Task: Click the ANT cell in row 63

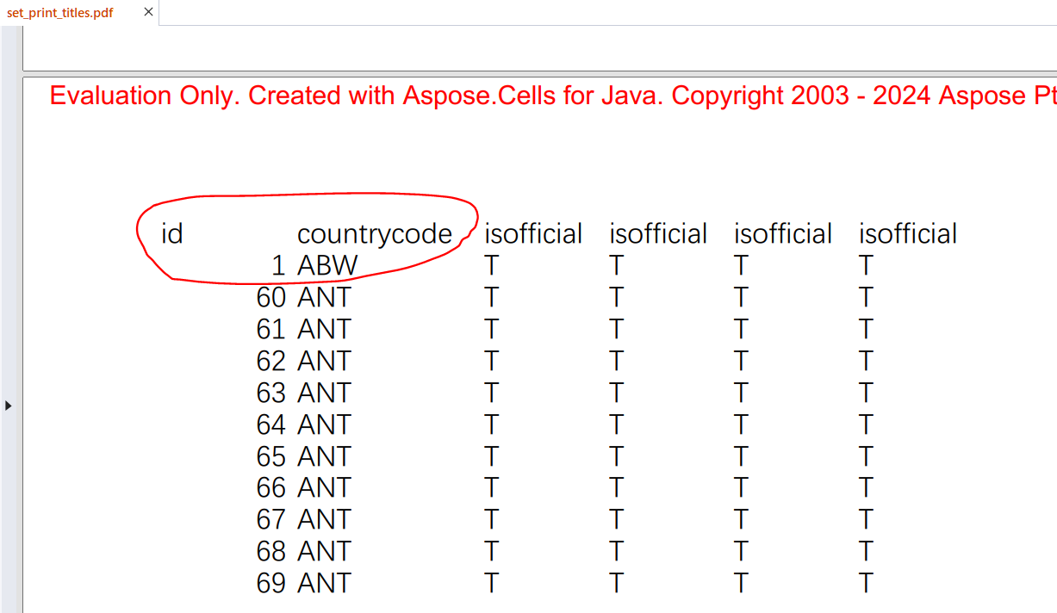Action: pos(324,393)
